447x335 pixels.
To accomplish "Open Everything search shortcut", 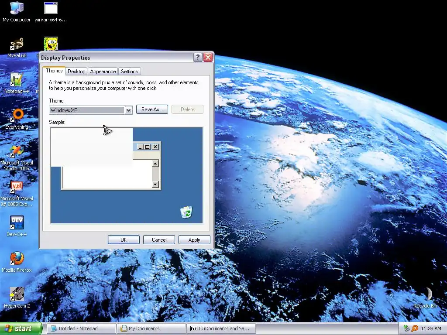I will (x=17, y=119).
